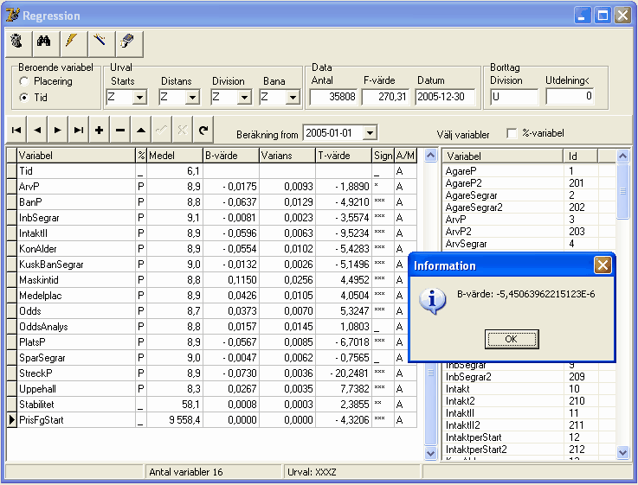
Task: Select IntaktperStart in the variable list
Action: [x=530, y=437]
